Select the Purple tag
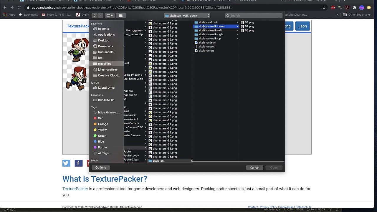 (x=102, y=147)
